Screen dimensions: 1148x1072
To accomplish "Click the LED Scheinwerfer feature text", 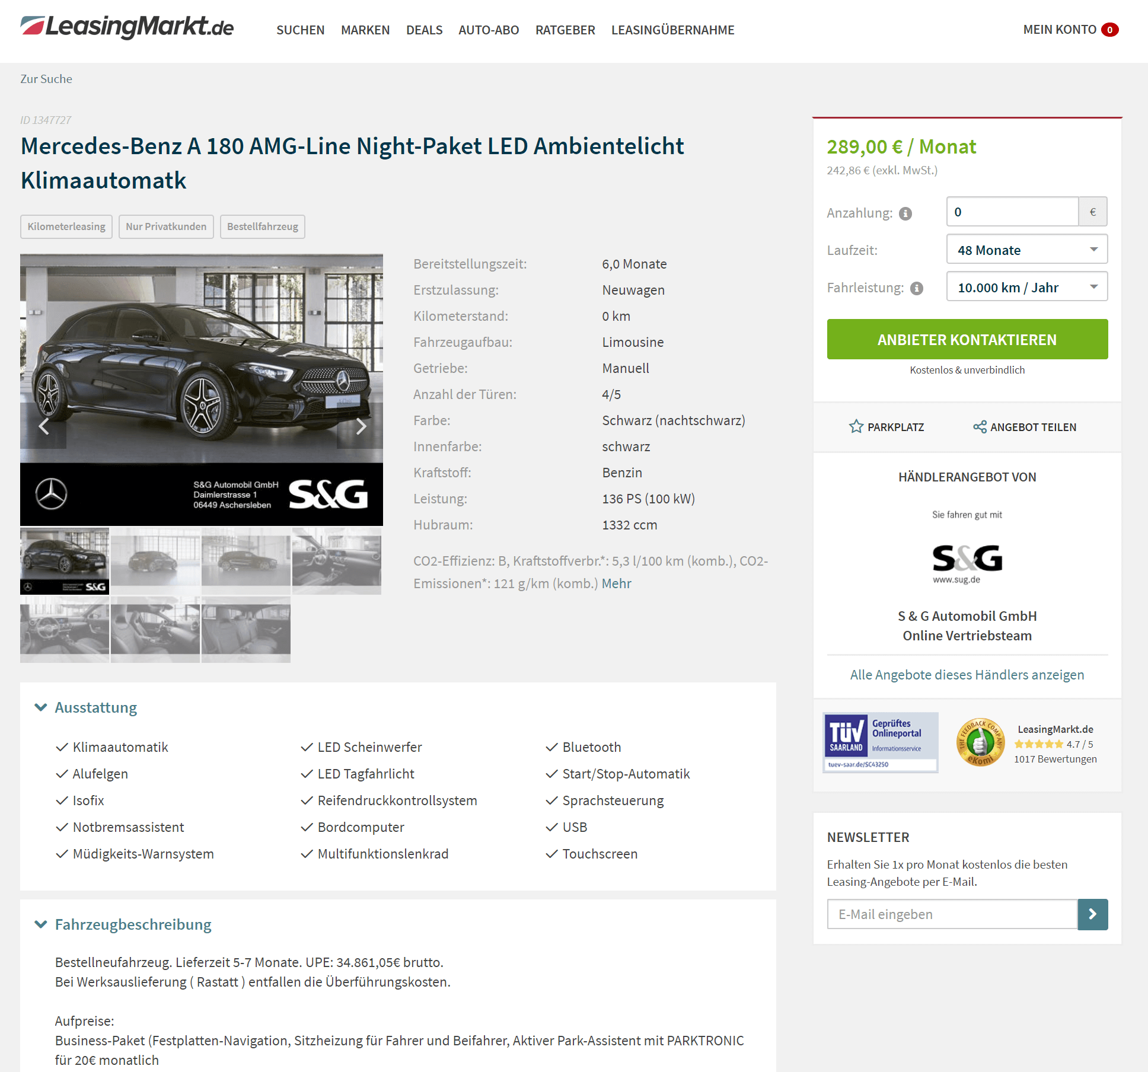I will pyautogui.click(x=370, y=747).
